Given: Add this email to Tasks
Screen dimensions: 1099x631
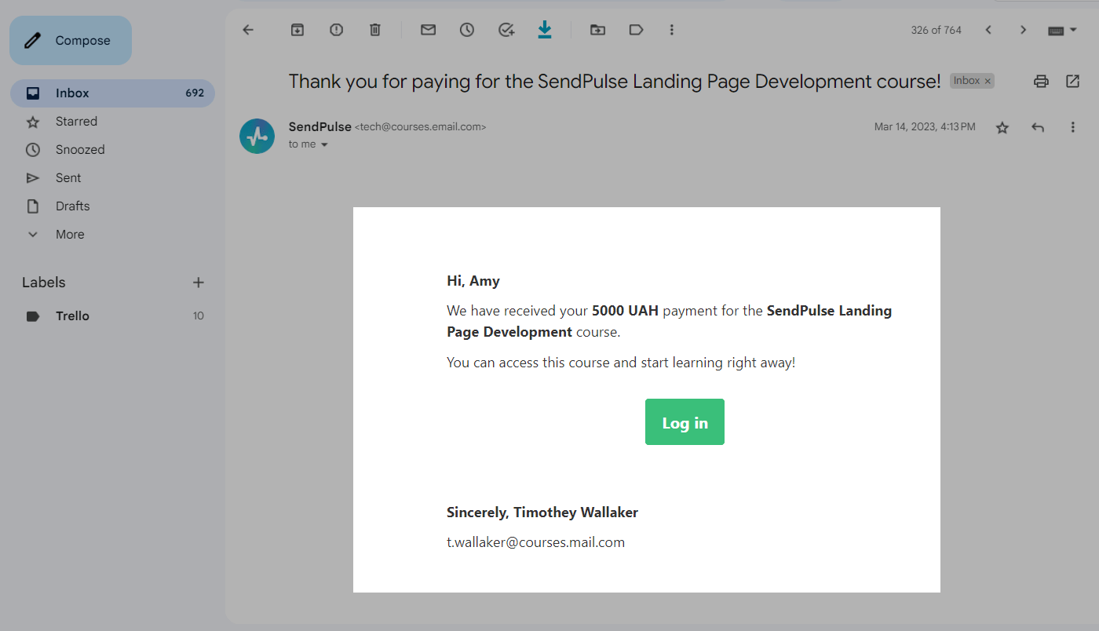Looking at the screenshot, I should [x=506, y=30].
